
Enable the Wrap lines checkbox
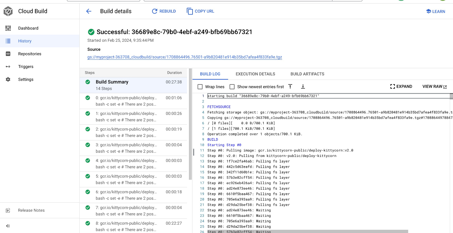[x=200, y=87]
